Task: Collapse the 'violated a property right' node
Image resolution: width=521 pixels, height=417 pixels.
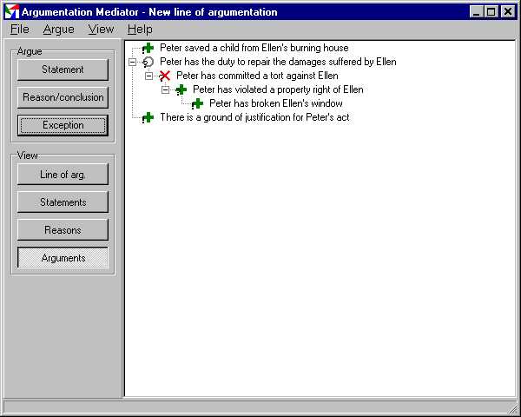Action: 165,90
